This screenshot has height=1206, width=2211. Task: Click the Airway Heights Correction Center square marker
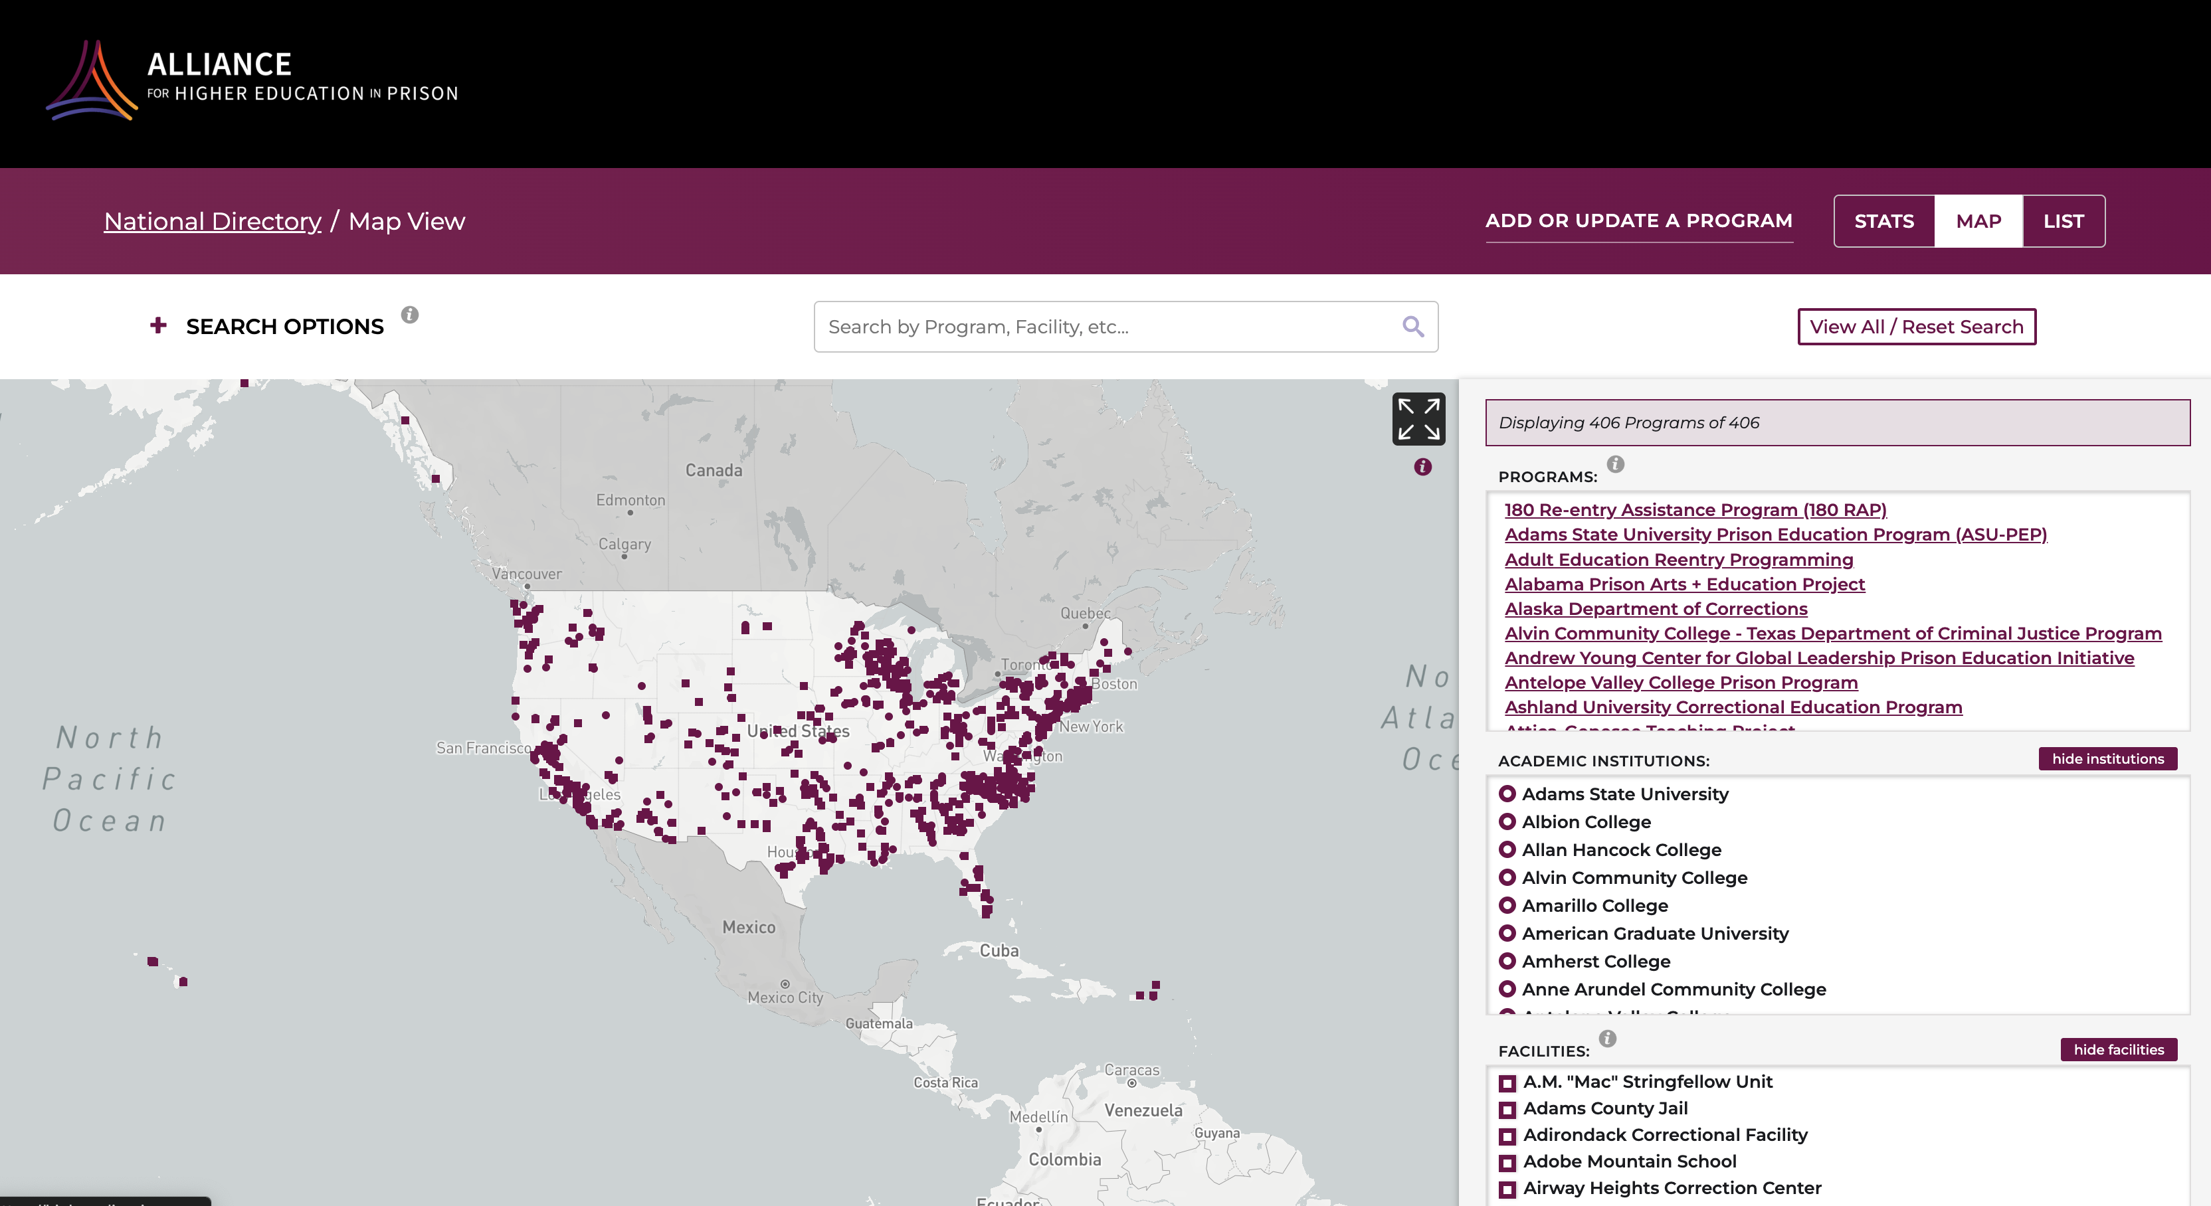click(1507, 1189)
